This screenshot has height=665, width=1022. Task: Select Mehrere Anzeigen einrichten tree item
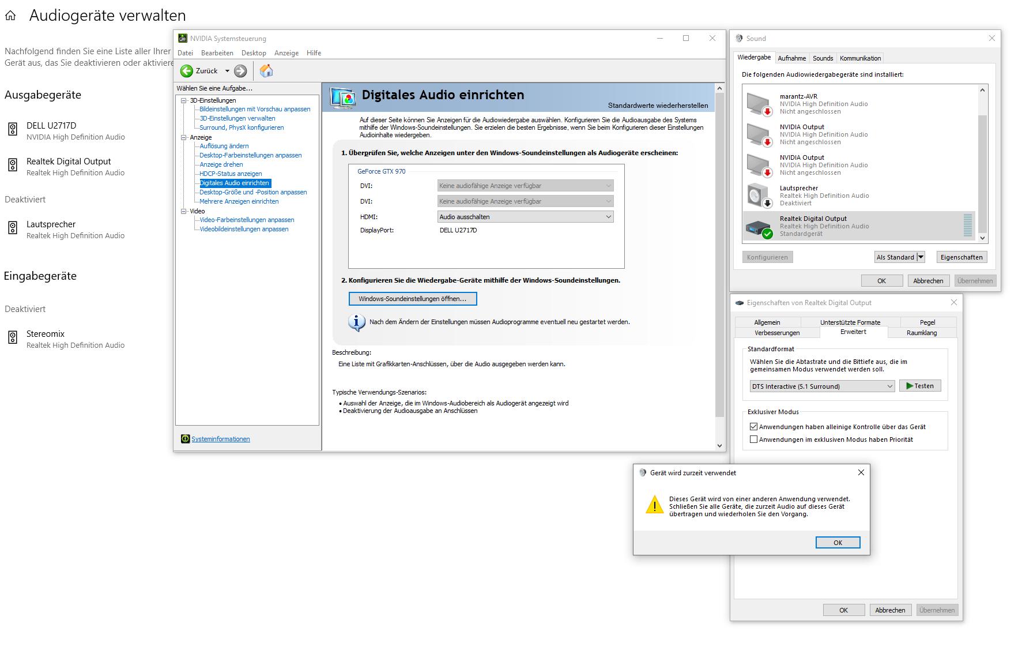[x=239, y=201]
